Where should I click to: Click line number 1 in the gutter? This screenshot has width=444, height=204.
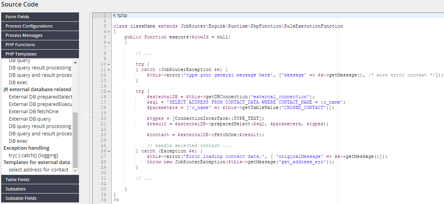pyautogui.click(x=105, y=15)
